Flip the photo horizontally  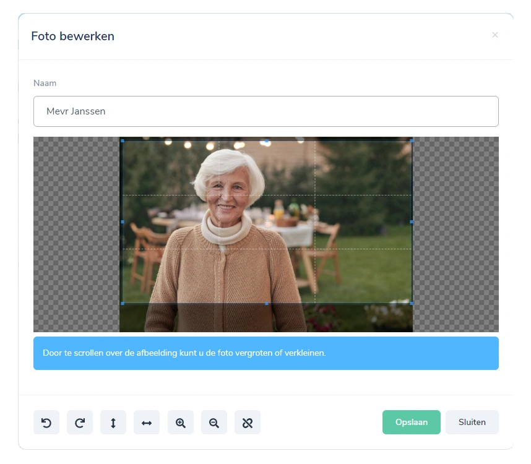pos(147,423)
